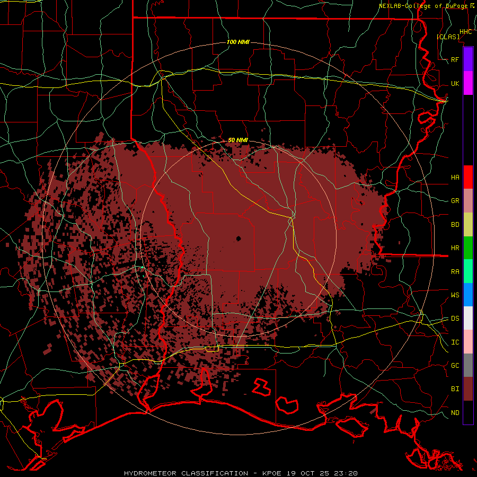
Task: Click the 'RA' legend label
Action: point(455,272)
